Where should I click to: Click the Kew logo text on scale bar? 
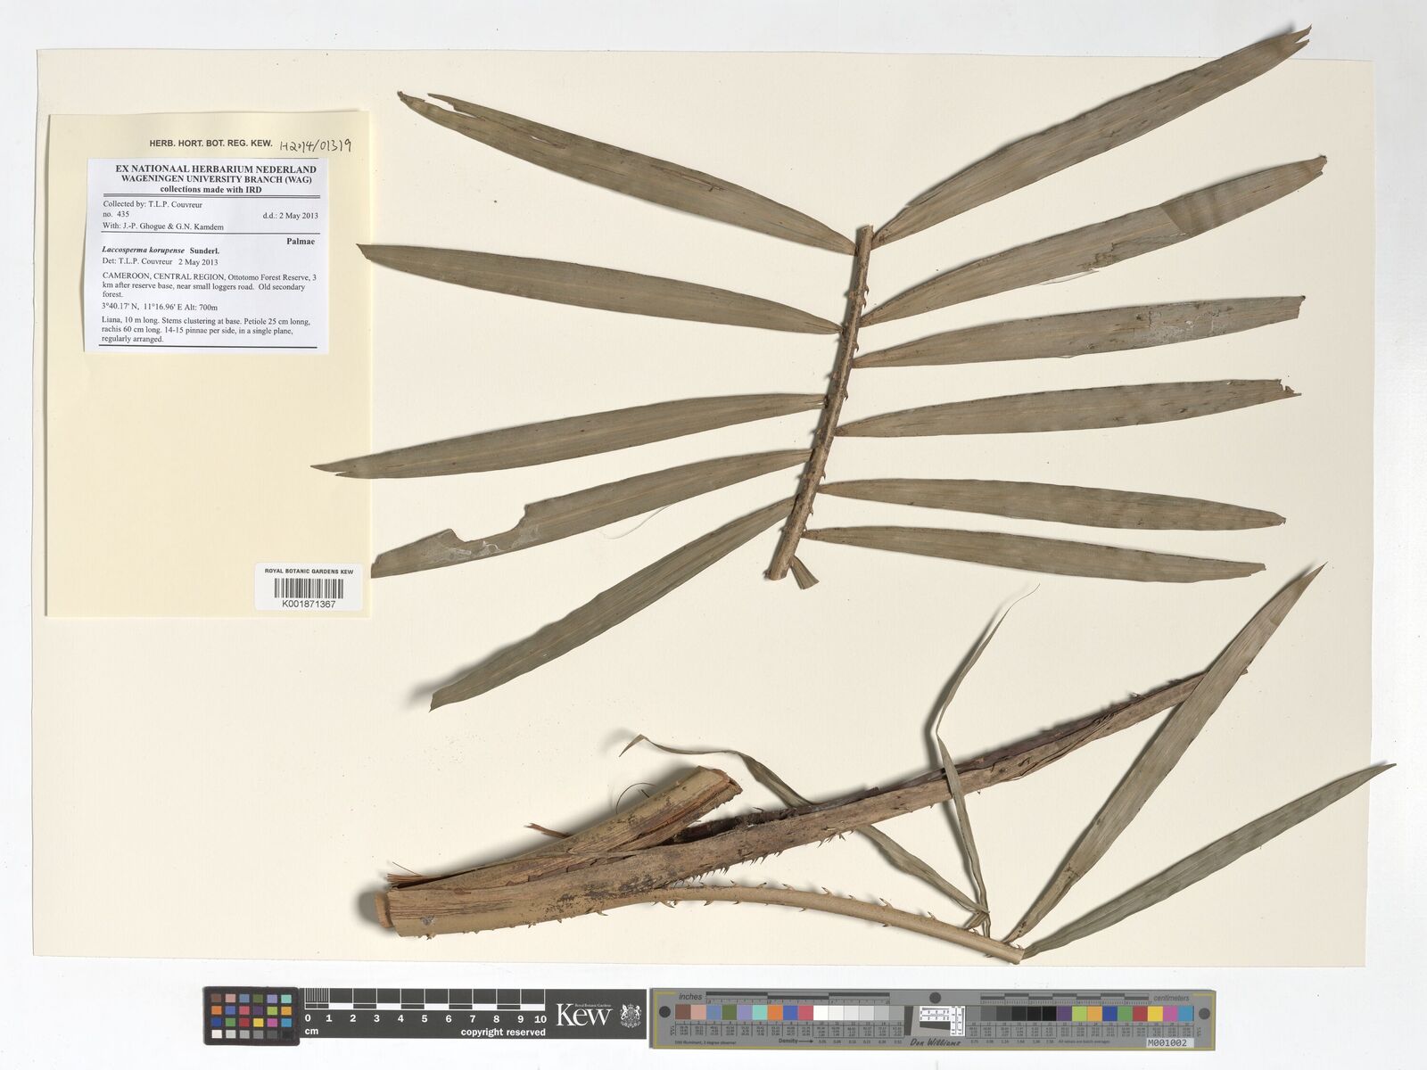point(583,1016)
